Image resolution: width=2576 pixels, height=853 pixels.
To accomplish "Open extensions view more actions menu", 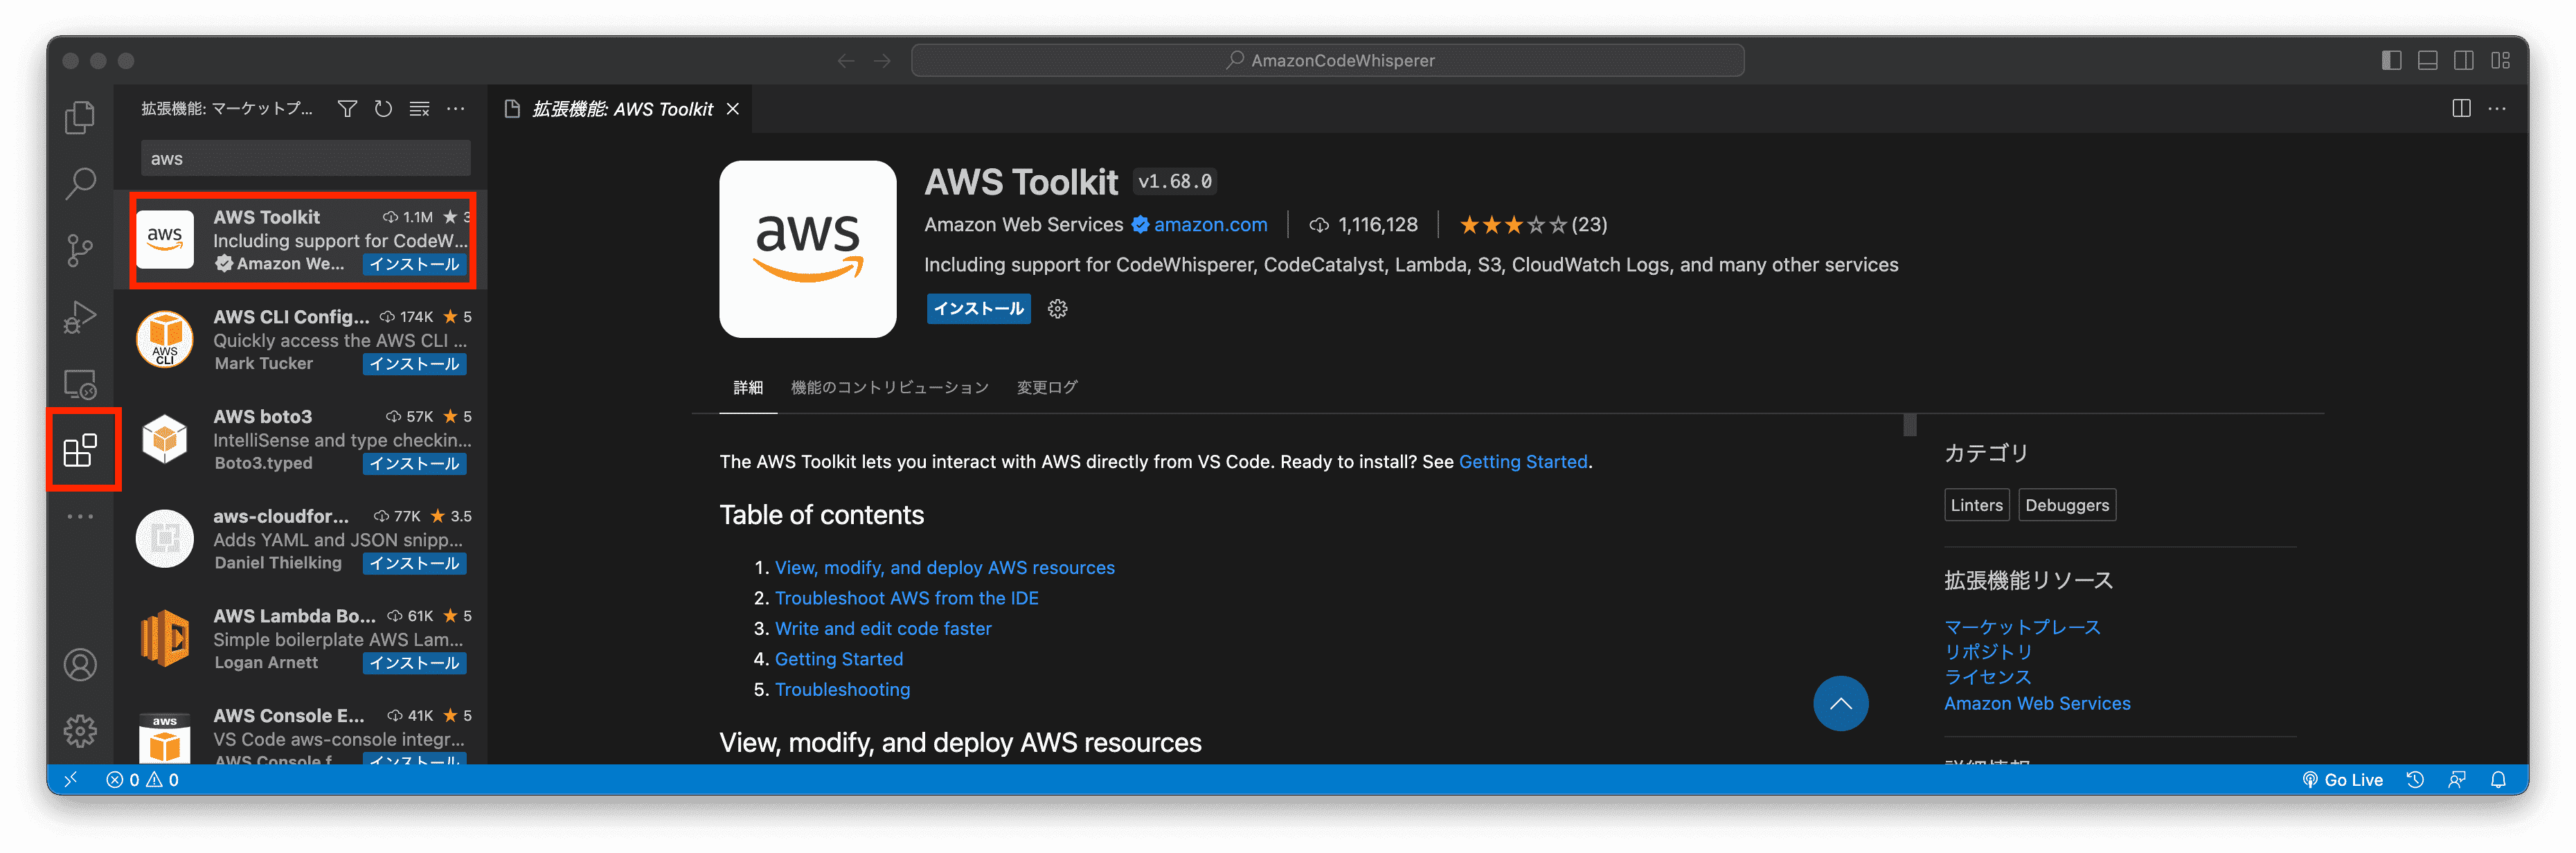I will click(x=456, y=109).
